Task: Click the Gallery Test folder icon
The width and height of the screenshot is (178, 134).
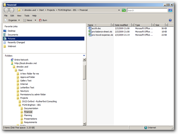Action: pos(18,81)
